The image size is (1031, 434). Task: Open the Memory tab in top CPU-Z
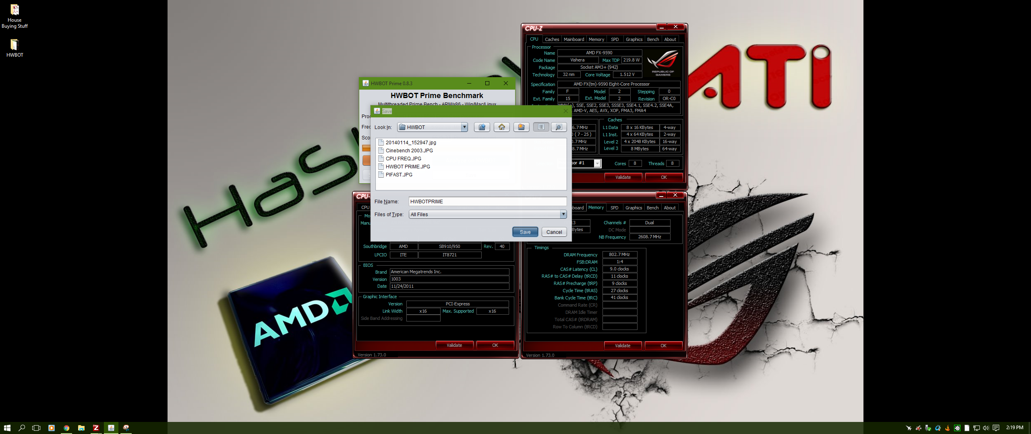point(596,39)
